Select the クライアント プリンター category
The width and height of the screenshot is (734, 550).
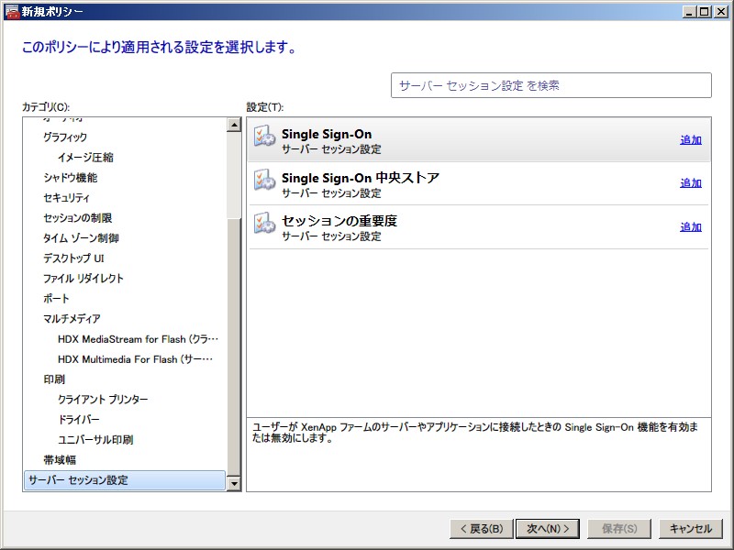point(103,400)
